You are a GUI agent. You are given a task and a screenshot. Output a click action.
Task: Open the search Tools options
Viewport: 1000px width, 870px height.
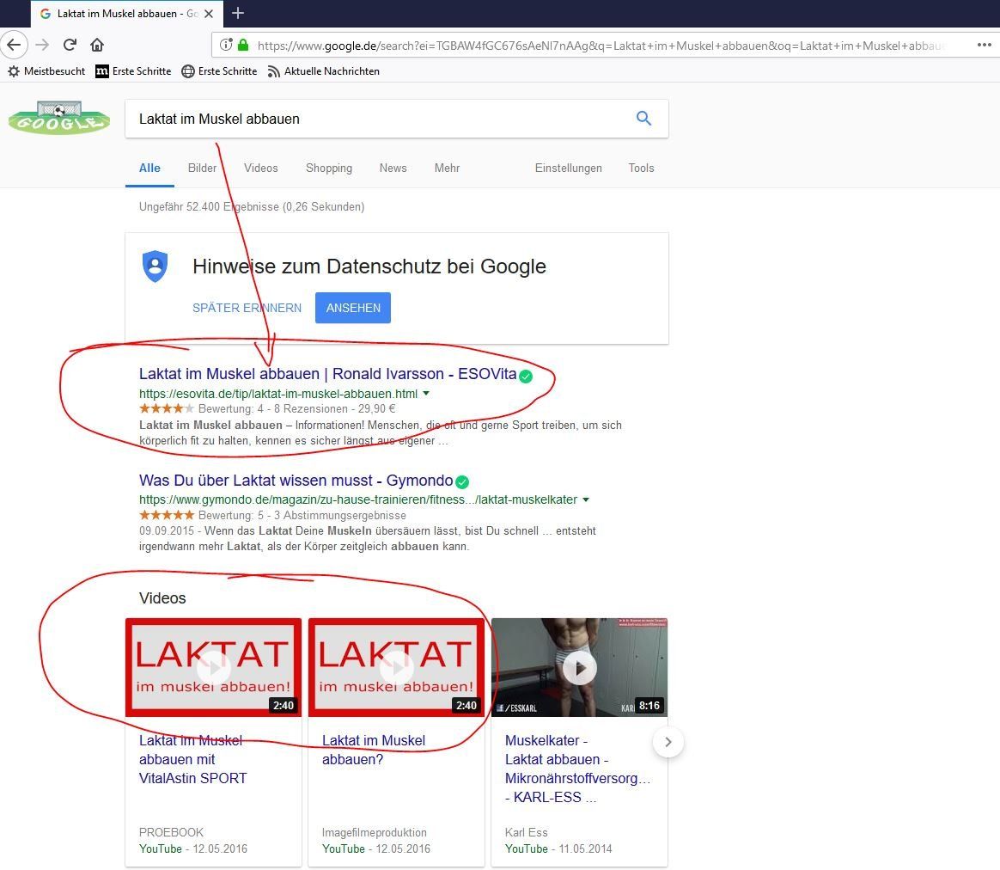point(641,168)
